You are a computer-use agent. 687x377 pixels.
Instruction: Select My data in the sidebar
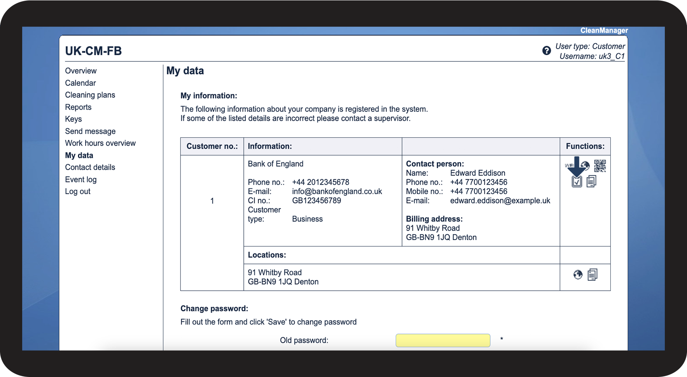(x=79, y=155)
